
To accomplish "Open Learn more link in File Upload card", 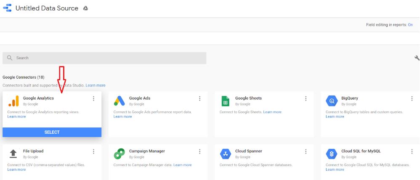I will click(x=16, y=169).
